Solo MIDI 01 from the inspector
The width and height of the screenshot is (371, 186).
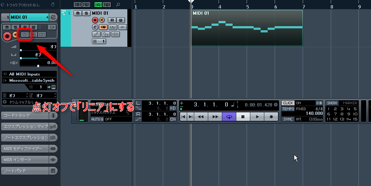[x=16, y=27]
